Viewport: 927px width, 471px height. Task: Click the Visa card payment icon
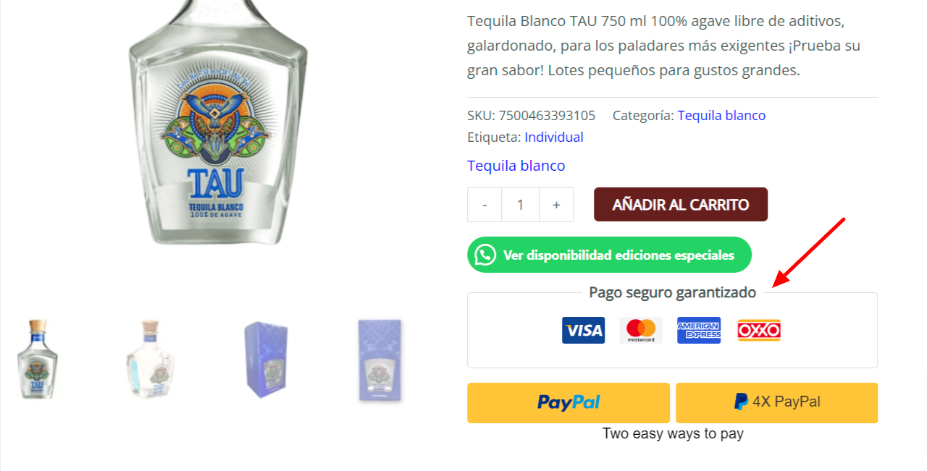click(x=583, y=331)
